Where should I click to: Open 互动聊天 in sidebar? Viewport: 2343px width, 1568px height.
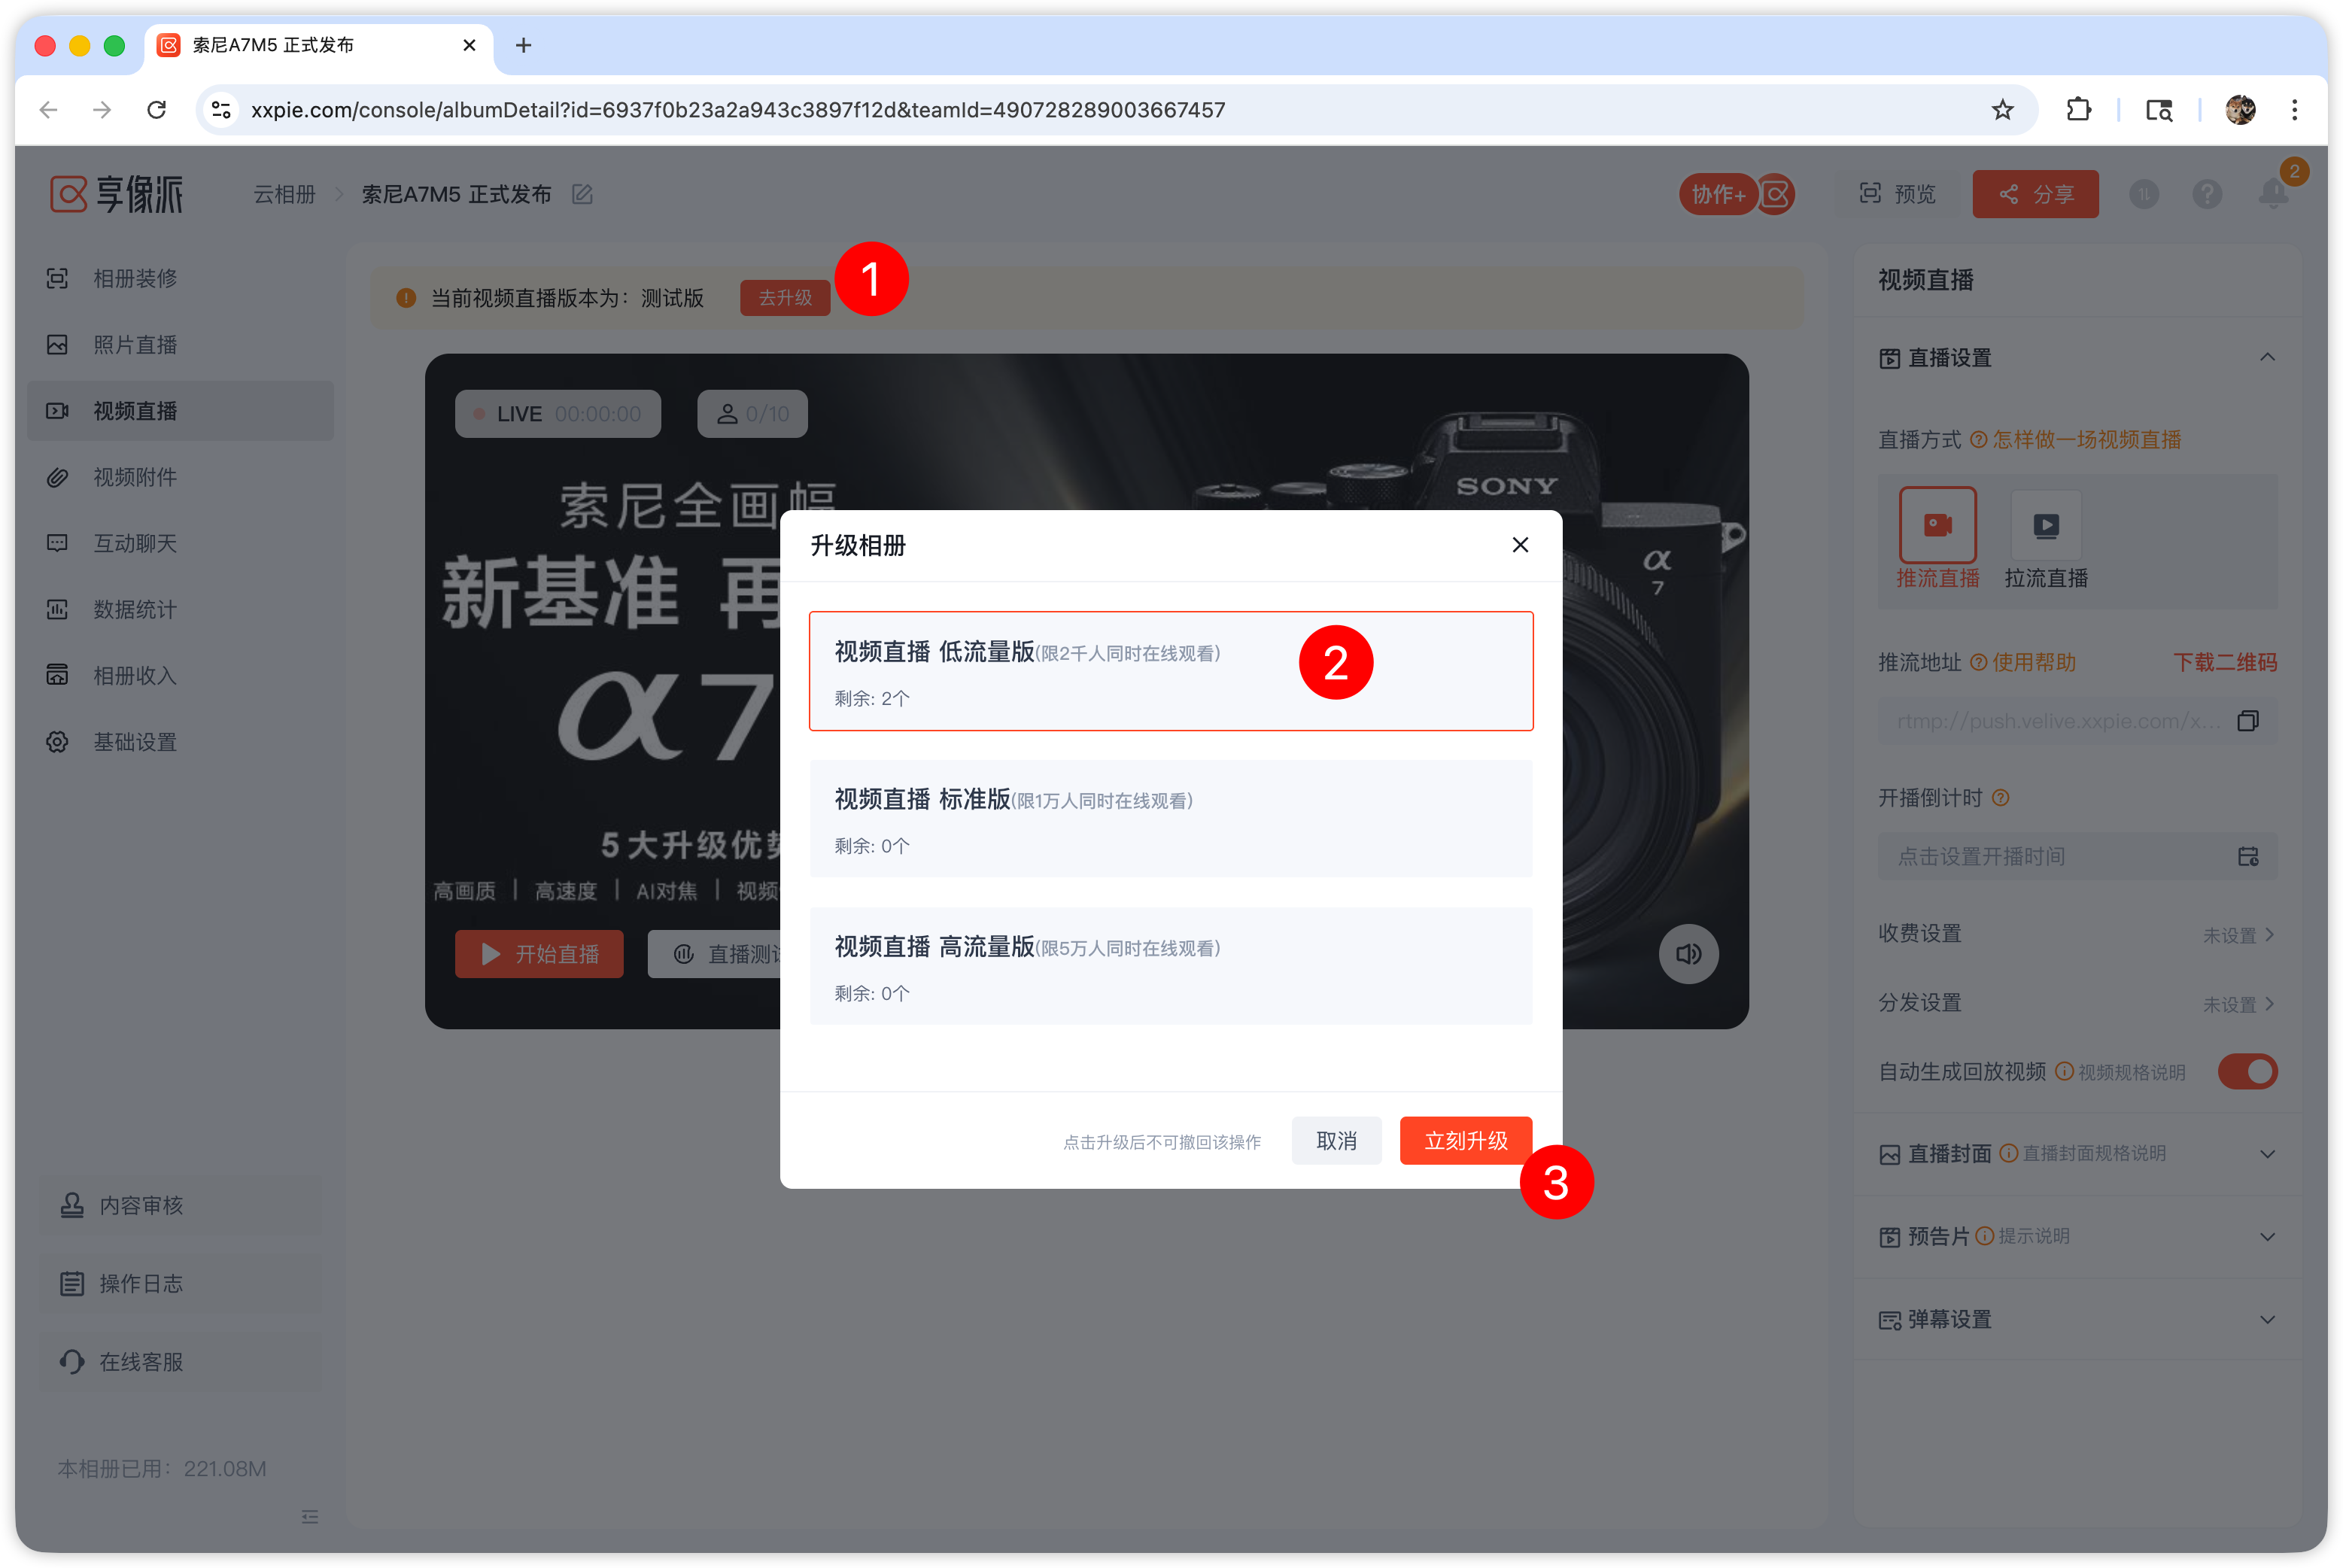pos(135,543)
